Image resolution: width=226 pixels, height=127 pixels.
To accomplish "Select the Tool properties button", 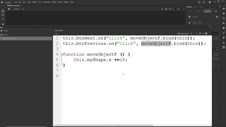I will click(190, 11).
